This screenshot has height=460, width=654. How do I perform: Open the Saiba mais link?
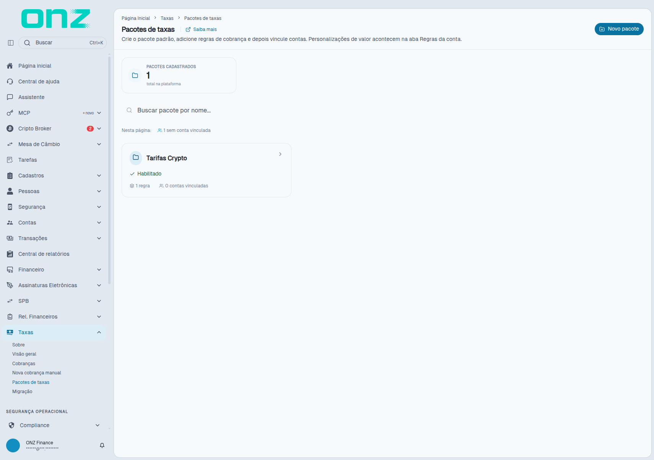201,29
